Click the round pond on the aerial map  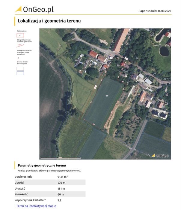(164, 51)
